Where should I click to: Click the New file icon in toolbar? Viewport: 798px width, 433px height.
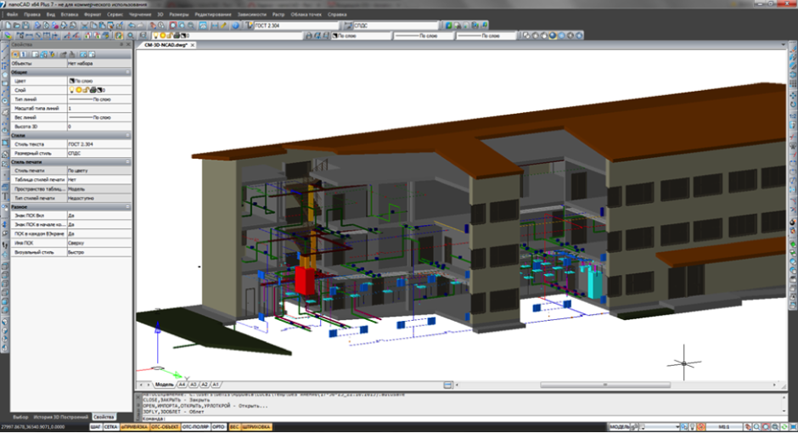click(7, 26)
